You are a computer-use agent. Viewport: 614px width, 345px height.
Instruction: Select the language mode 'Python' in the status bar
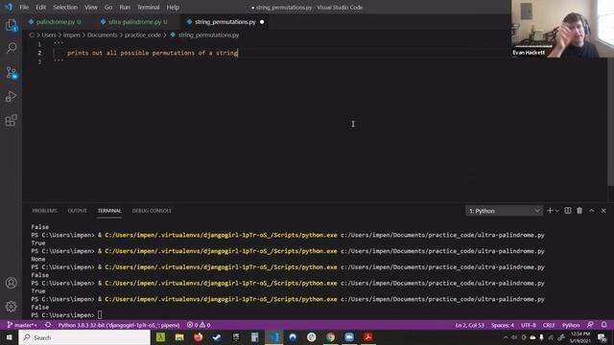[x=571, y=325]
